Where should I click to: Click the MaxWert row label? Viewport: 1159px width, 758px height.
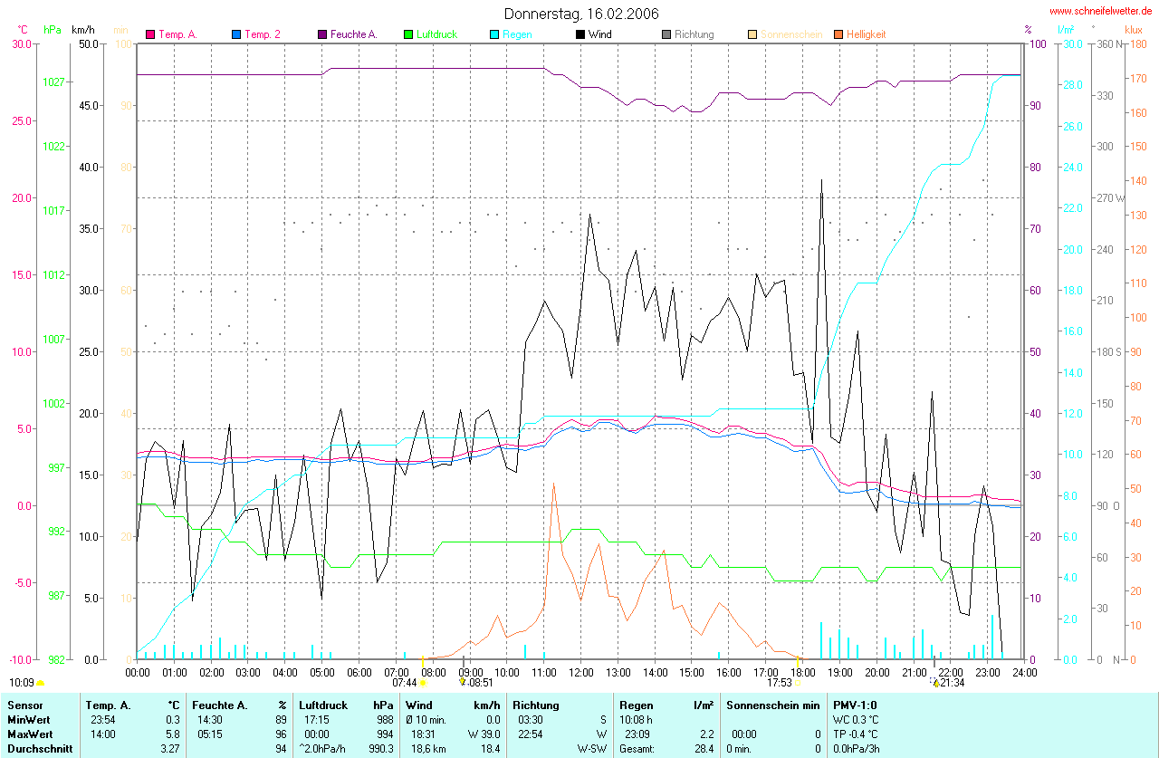point(30,734)
